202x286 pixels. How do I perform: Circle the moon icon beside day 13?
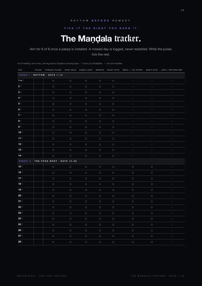22,150
